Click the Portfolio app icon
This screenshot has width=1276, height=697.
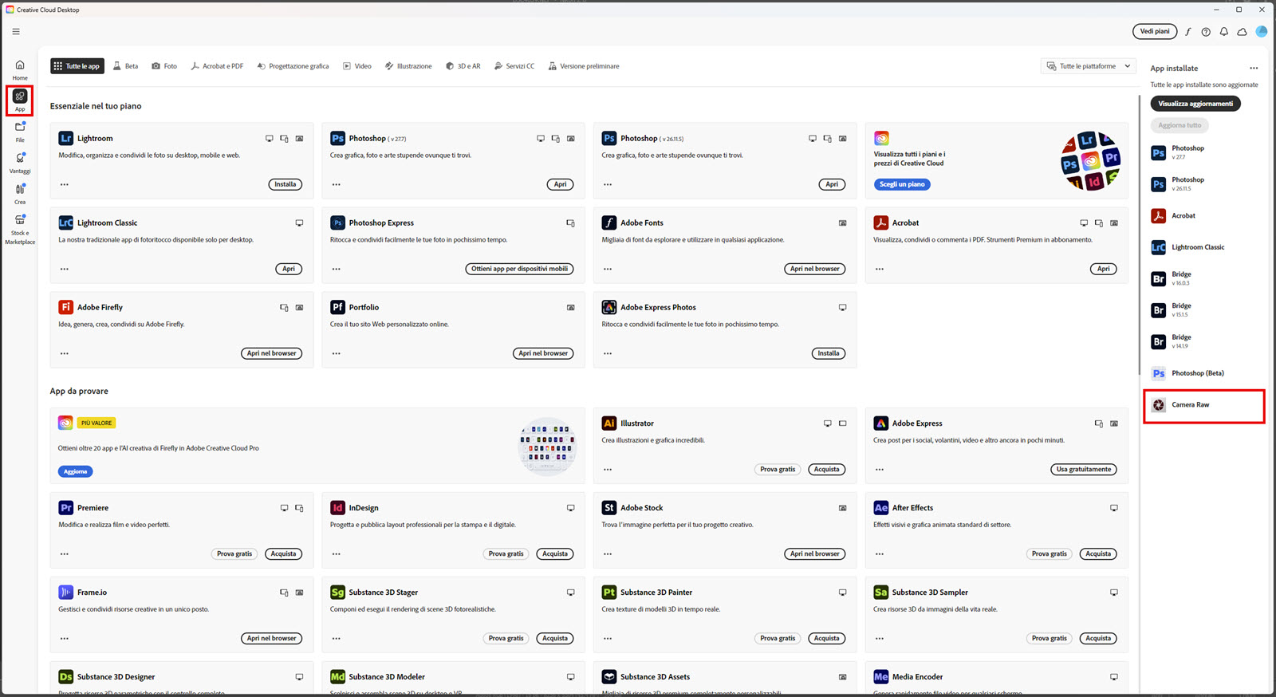click(338, 307)
